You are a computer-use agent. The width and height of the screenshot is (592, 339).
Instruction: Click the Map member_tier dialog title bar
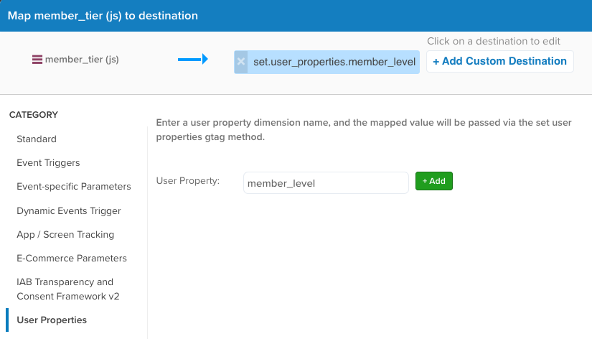(x=296, y=15)
